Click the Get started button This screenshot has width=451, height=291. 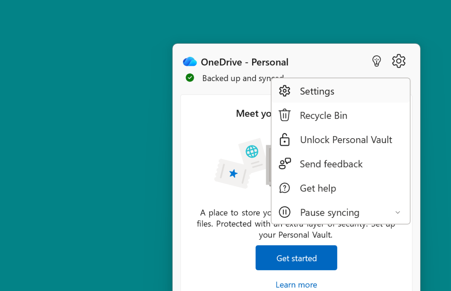coord(296,258)
